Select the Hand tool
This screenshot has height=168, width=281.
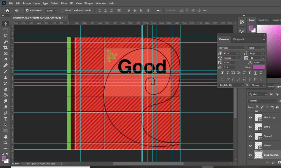[x=5, y=137]
